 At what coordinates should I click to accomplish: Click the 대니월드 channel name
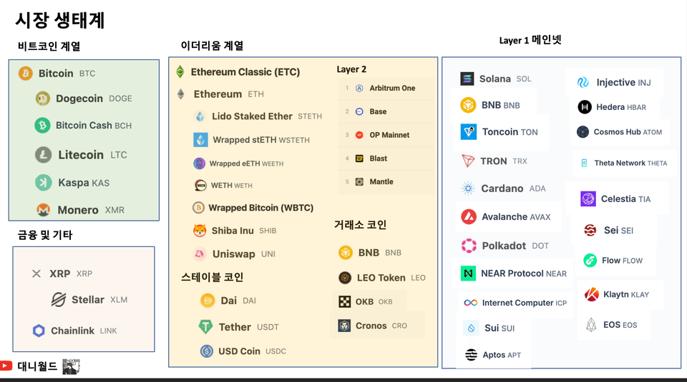pos(37,366)
